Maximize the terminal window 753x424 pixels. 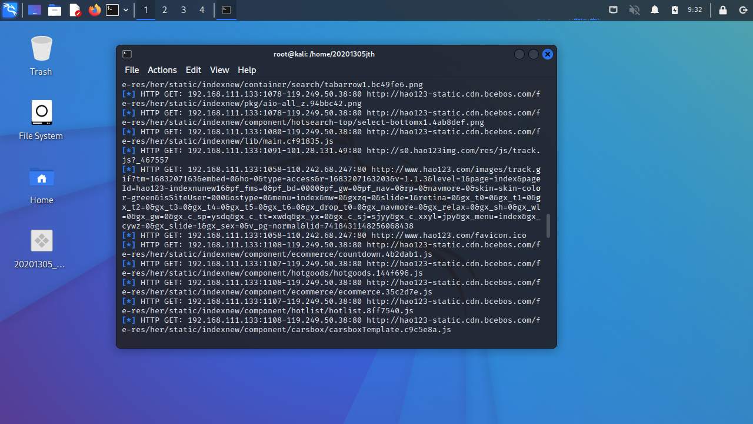click(x=534, y=54)
